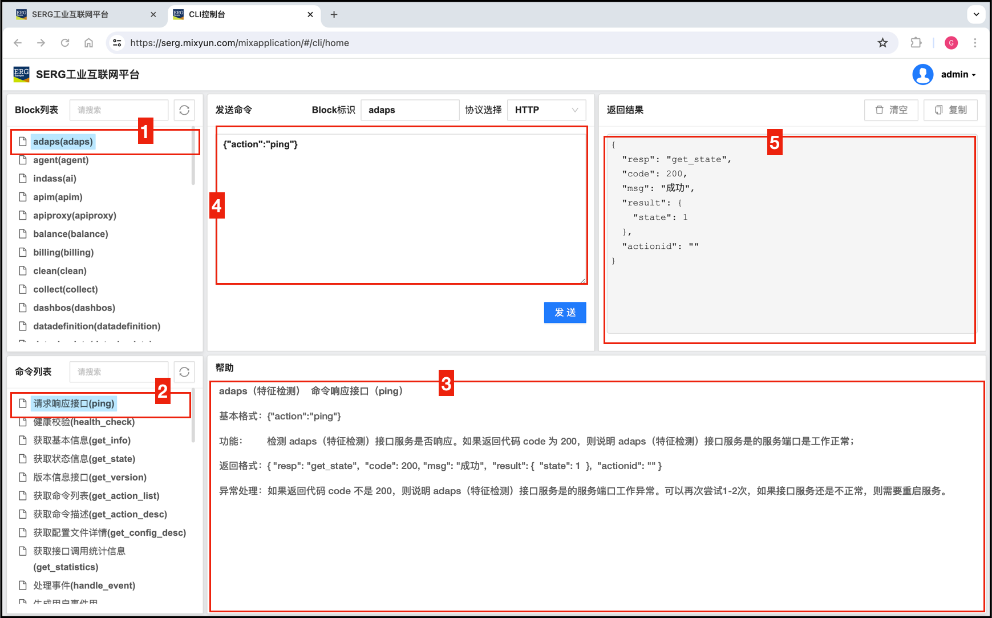Image resolution: width=992 pixels, height=618 pixels.
Task: Expand the admin account menu
Action: click(x=958, y=75)
